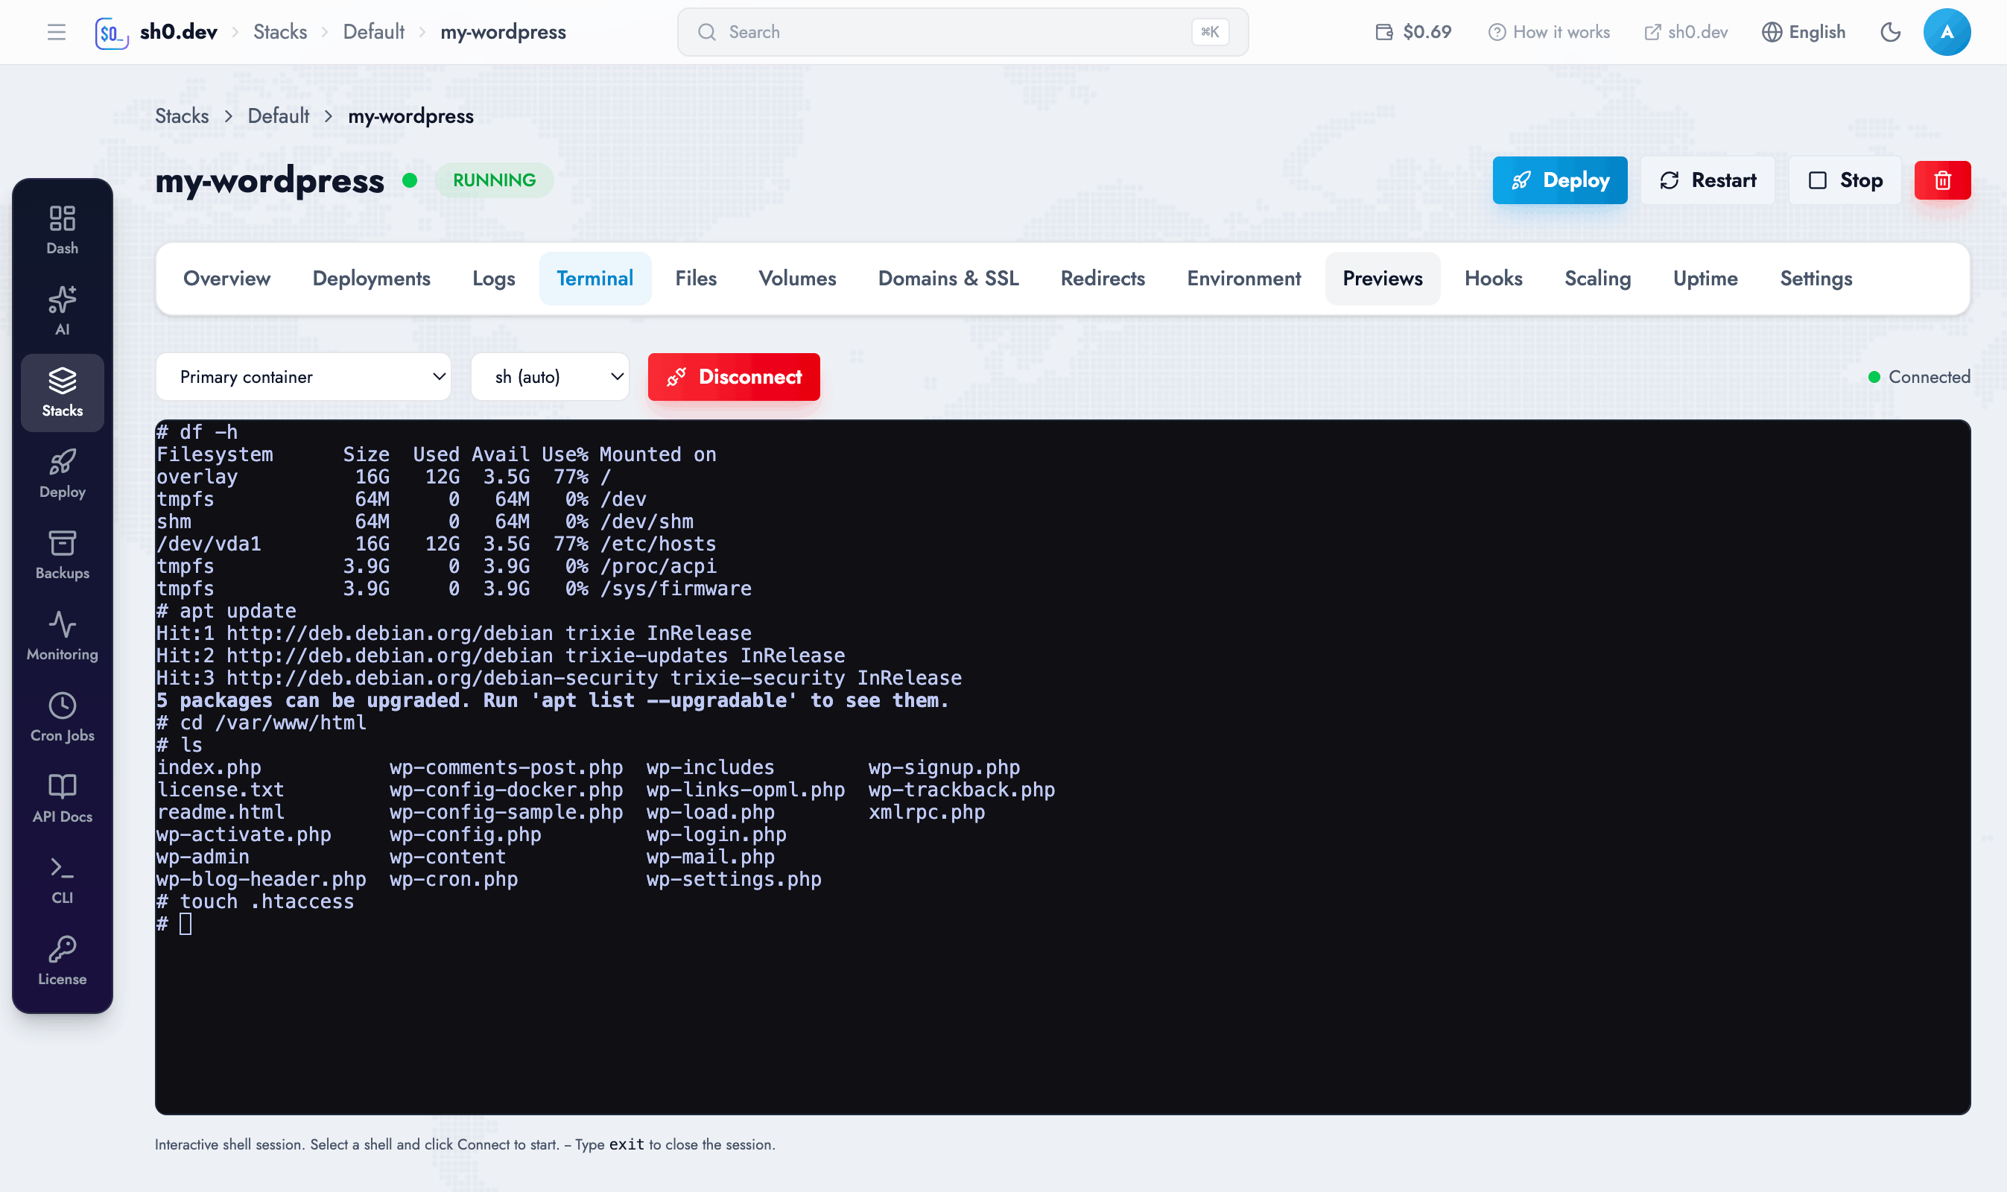
Task: Open Dash in the sidebar
Action: click(x=62, y=230)
